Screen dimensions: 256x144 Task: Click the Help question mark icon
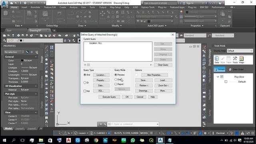pyautogui.click(x=220, y=3)
